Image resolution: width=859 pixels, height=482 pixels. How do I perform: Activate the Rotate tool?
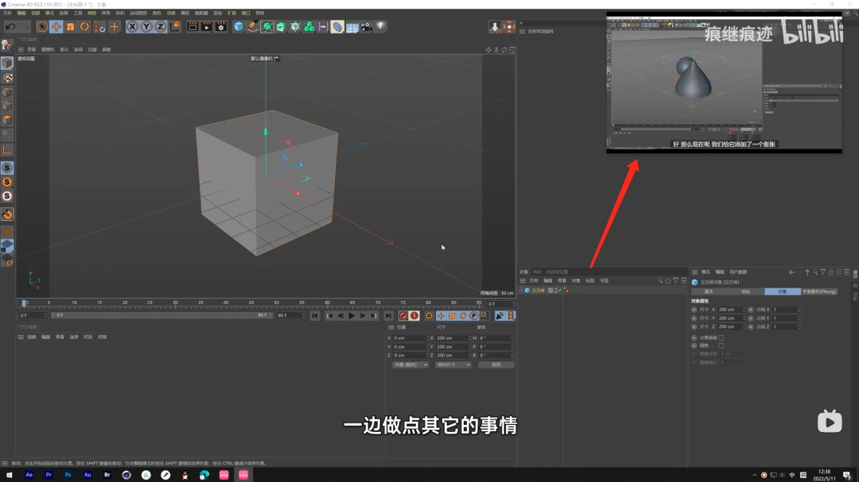point(84,26)
